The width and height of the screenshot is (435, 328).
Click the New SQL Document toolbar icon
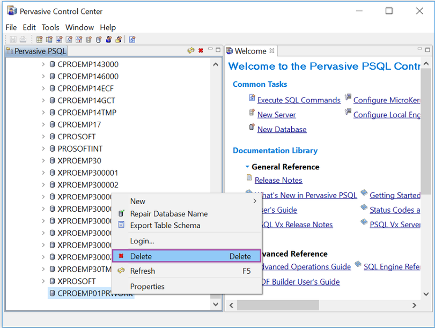[132, 39]
